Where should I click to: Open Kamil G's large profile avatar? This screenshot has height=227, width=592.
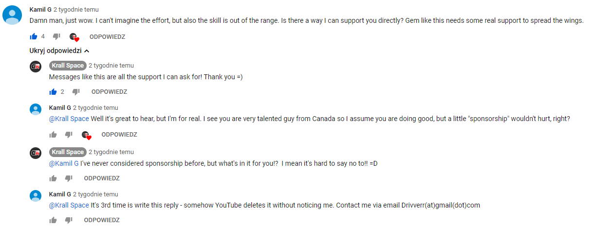pyautogui.click(x=12, y=15)
